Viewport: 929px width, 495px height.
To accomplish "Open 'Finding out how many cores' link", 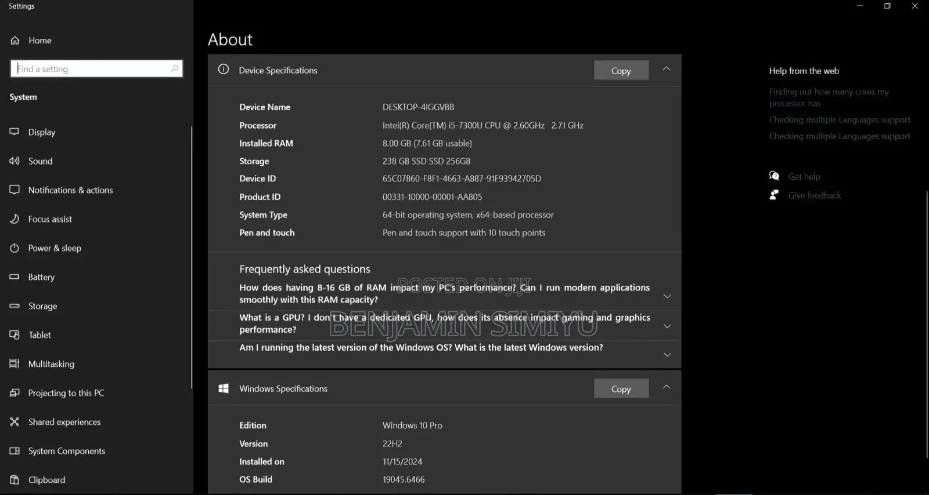I will click(829, 97).
